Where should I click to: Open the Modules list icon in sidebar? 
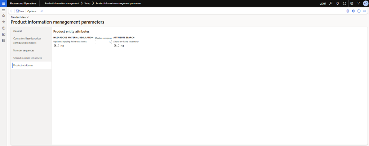4,40
